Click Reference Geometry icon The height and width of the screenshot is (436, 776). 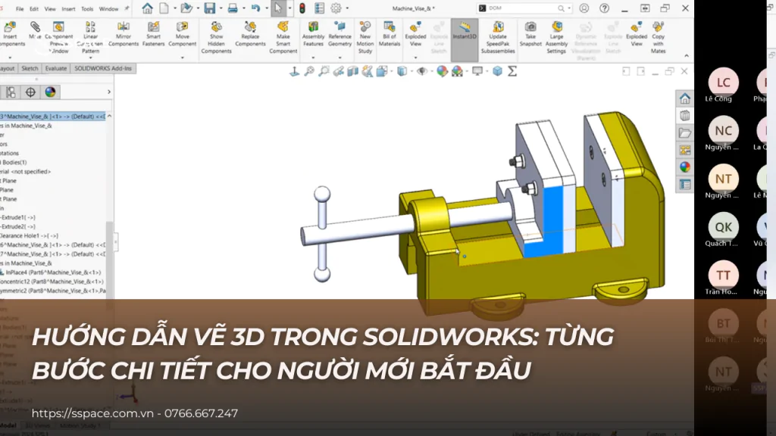pyautogui.click(x=340, y=34)
